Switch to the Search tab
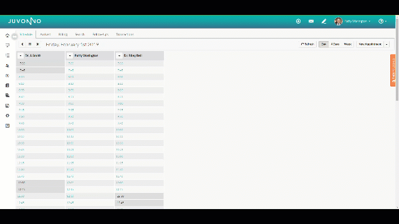The image size is (399, 224). 80,34
